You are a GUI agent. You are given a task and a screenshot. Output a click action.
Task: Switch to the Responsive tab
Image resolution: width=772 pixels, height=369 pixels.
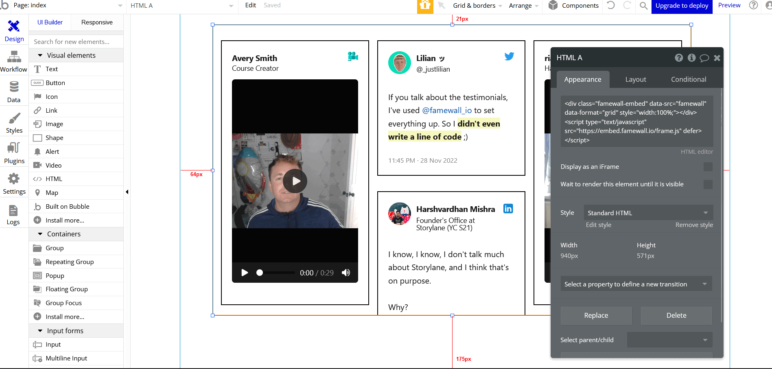[97, 22]
